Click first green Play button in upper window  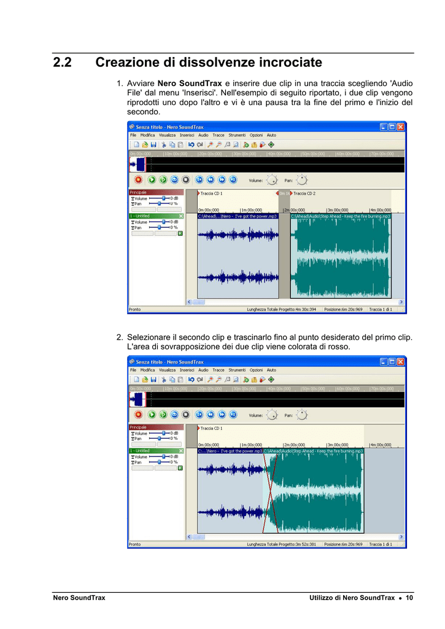[152, 180]
